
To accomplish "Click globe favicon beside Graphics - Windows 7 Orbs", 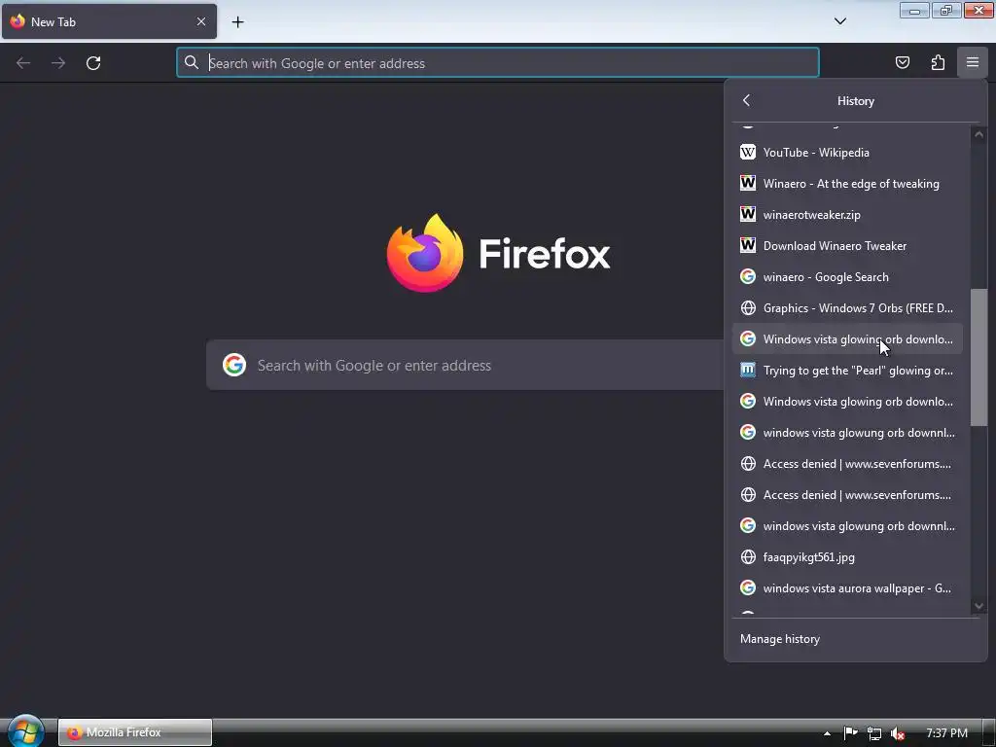I will coord(748,308).
